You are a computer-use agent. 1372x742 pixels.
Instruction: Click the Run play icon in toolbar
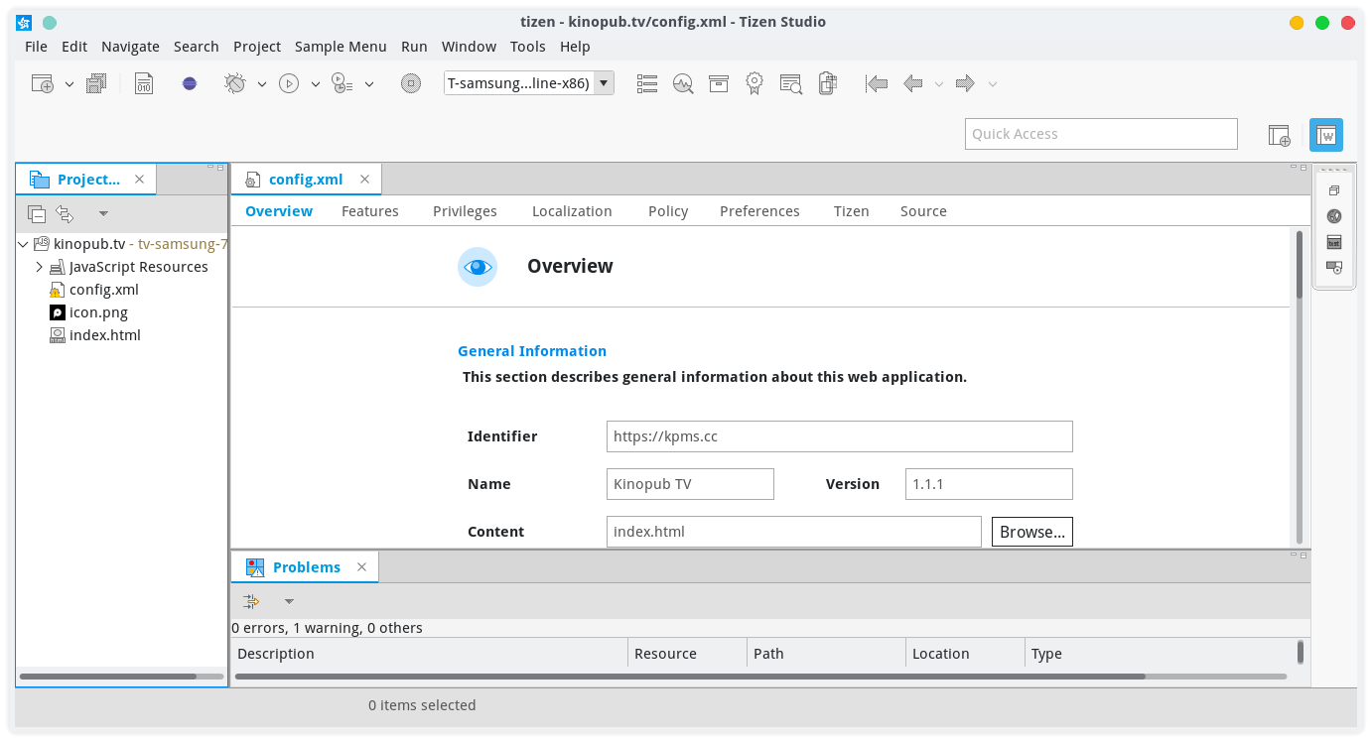point(289,84)
